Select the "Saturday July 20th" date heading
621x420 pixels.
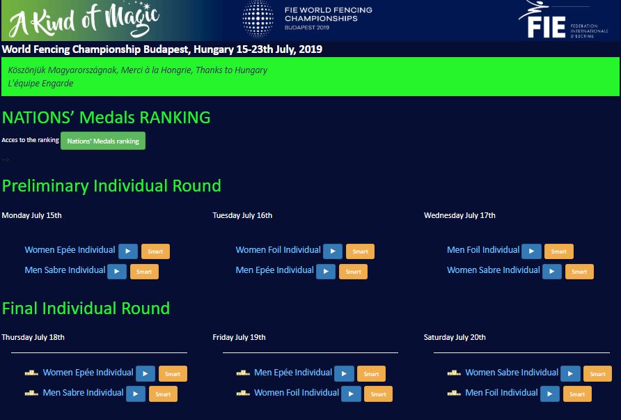pos(455,338)
